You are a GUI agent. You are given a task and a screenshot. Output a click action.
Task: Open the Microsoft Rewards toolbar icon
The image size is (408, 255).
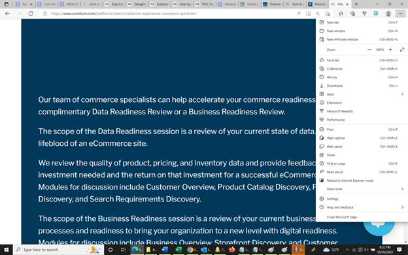pyautogui.click(x=364, y=14)
